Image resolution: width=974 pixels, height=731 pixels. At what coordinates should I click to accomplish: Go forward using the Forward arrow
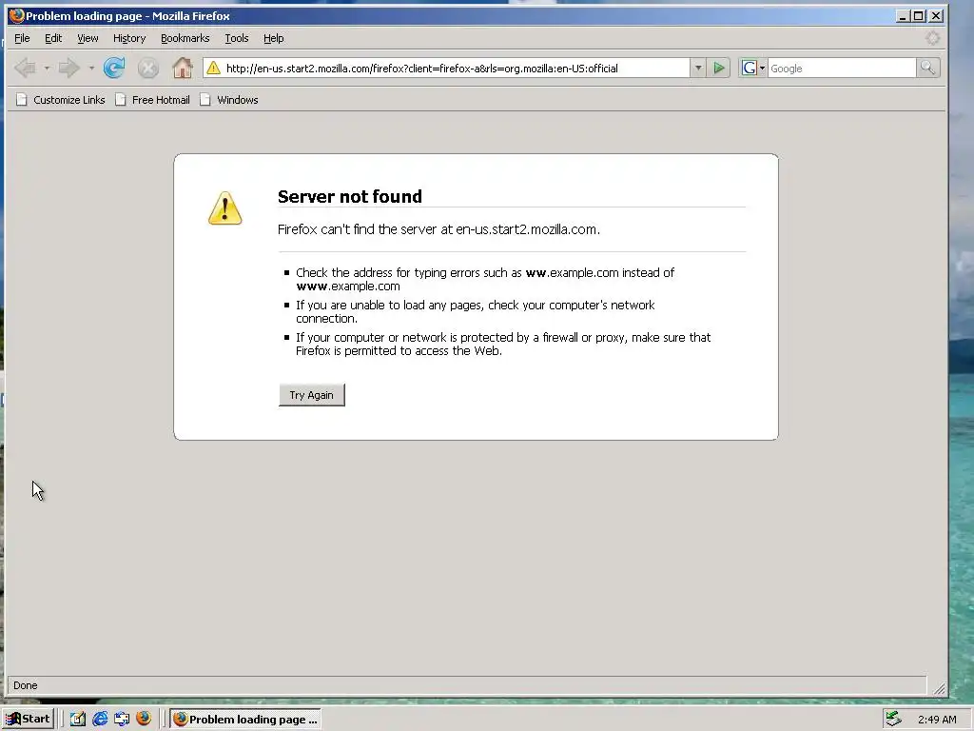click(x=68, y=68)
